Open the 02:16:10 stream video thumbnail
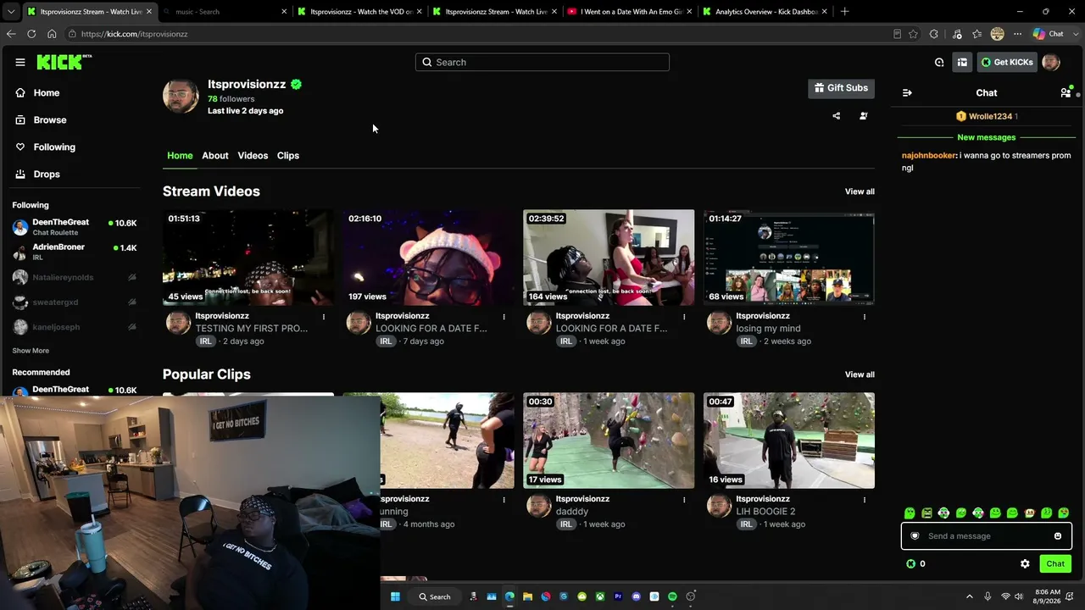Image resolution: width=1085 pixels, height=610 pixels. pos(429,258)
